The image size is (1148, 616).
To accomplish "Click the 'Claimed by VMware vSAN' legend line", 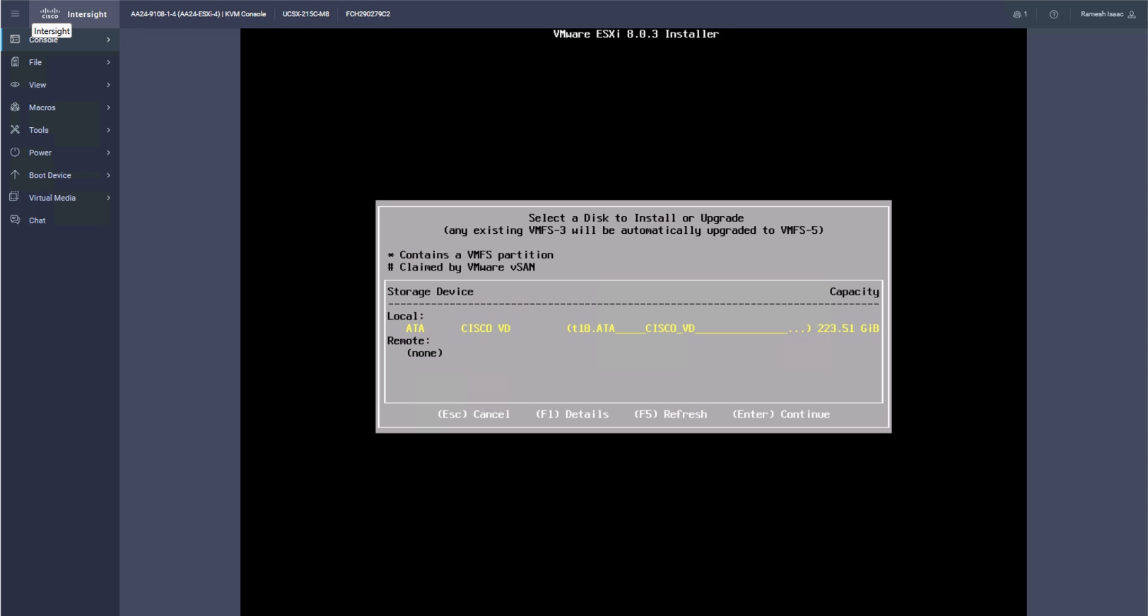I will pyautogui.click(x=461, y=267).
